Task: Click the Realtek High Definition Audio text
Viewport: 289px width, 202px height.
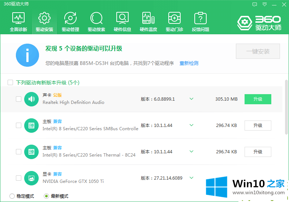Action: pos(73,102)
